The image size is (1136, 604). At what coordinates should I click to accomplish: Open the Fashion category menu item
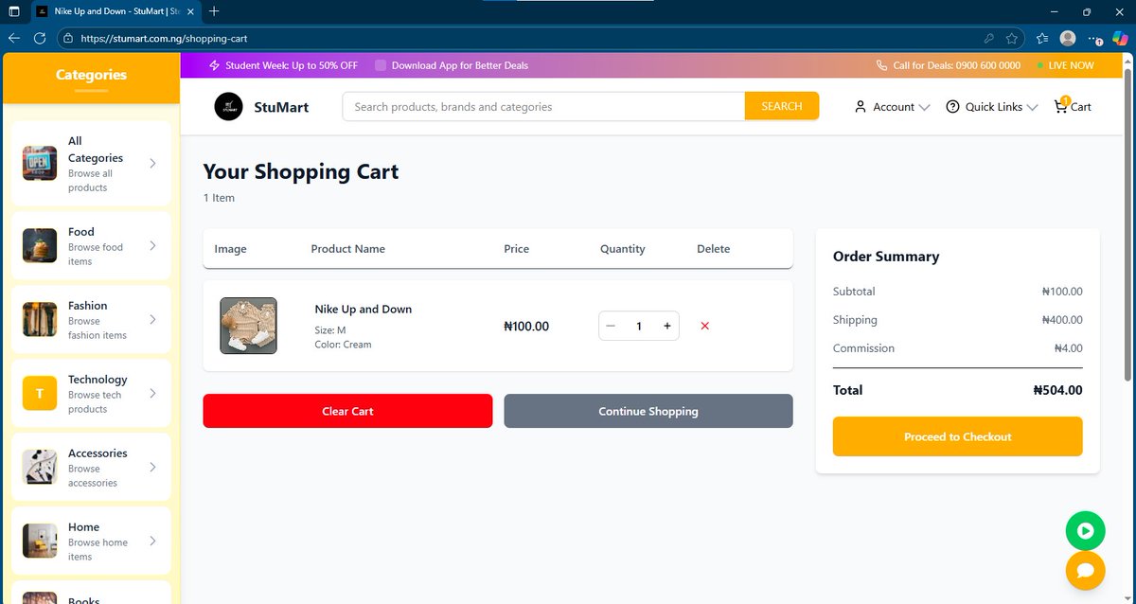click(x=91, y=320)
